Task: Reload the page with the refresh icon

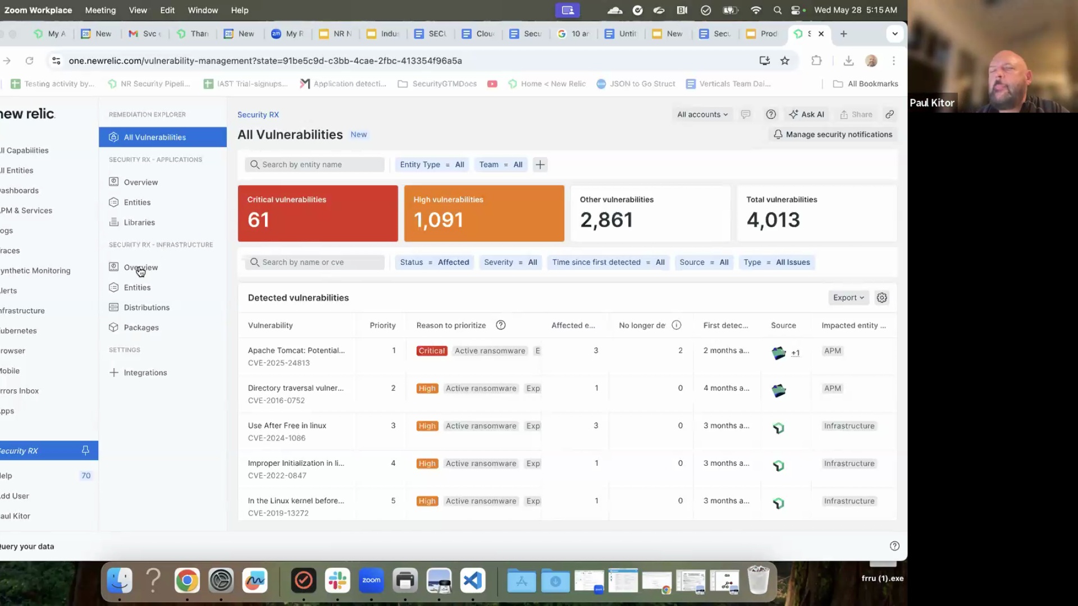Action: tap(29, 61)
